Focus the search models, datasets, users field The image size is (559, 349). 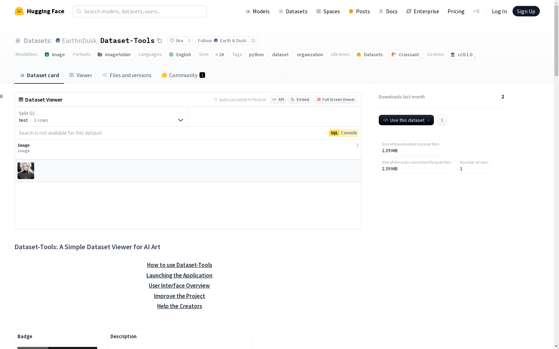click(x=140, y=11)
